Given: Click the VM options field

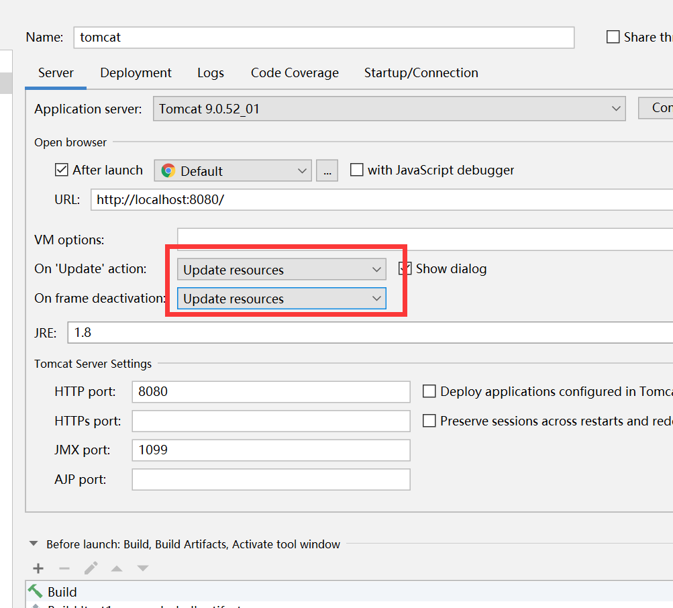Looking at the screenshot, I should [x=425, y=239].
